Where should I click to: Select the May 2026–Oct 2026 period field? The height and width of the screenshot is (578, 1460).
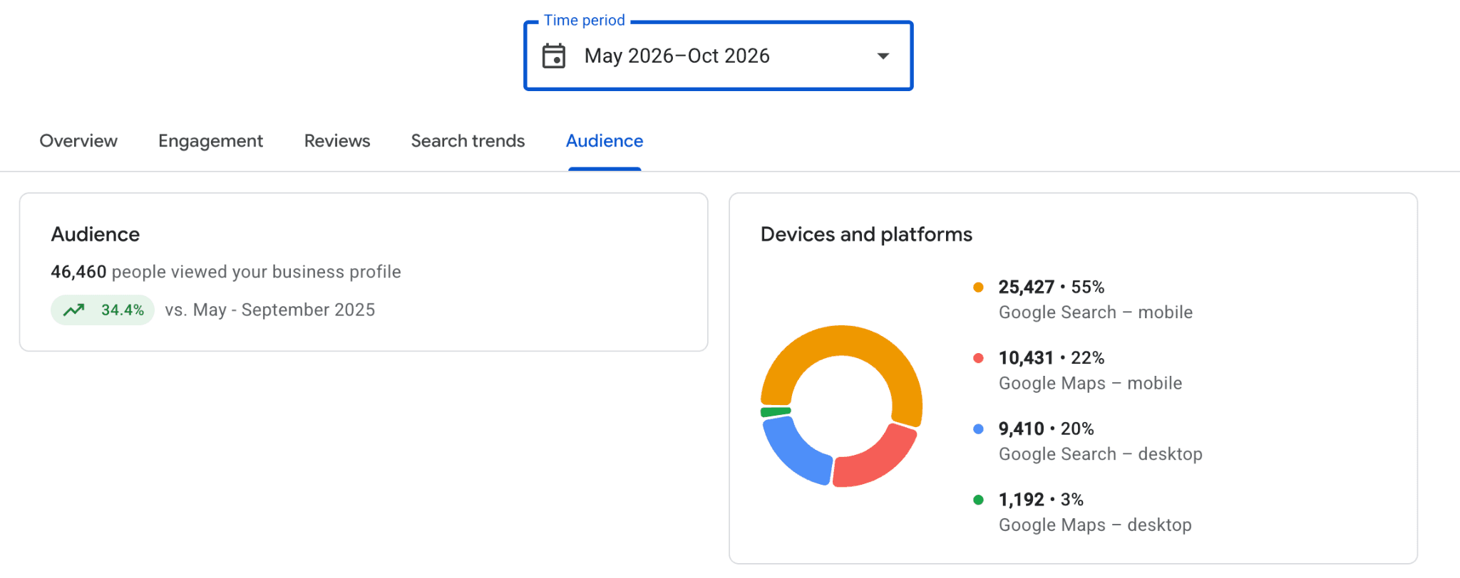tap(719, 56)
